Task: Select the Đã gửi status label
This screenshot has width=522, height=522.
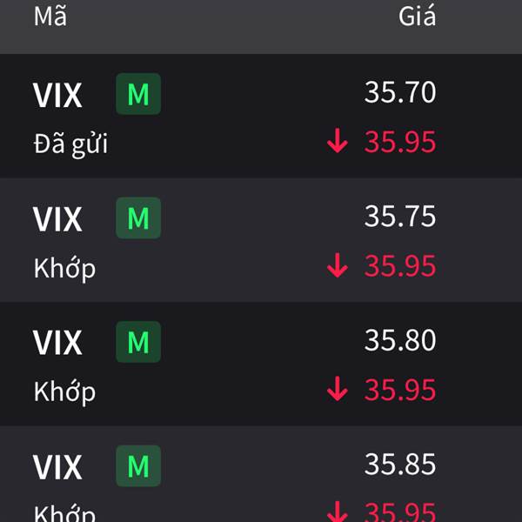Action: click(x=70, y=144)
